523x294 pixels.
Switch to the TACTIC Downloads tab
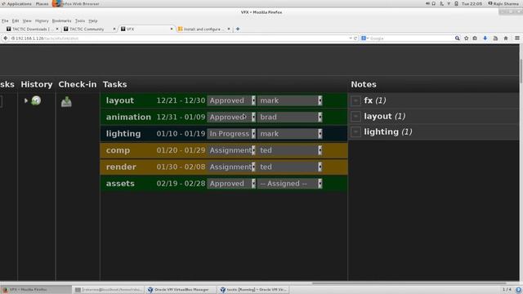click(x=32, y=29)
